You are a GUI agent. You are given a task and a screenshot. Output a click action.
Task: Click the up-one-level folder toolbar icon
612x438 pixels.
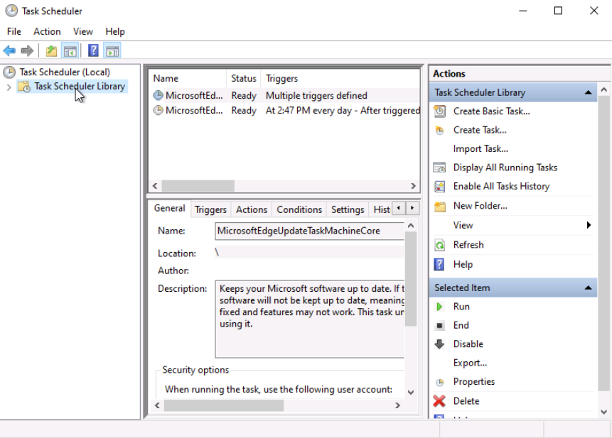[x=51, y=50]
